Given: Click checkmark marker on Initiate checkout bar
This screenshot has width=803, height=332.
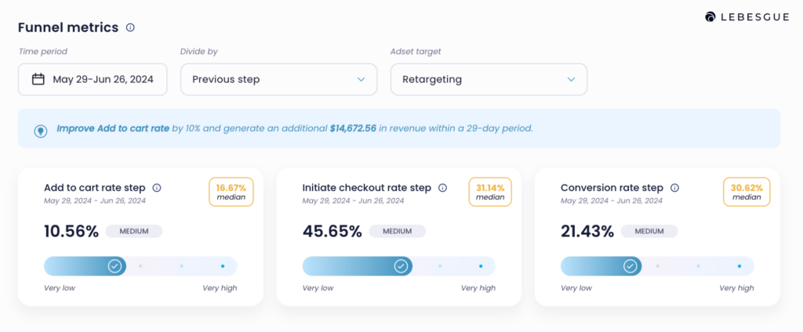Looking at the screenshot, I should pyautogui.click(x=401, y=266).
